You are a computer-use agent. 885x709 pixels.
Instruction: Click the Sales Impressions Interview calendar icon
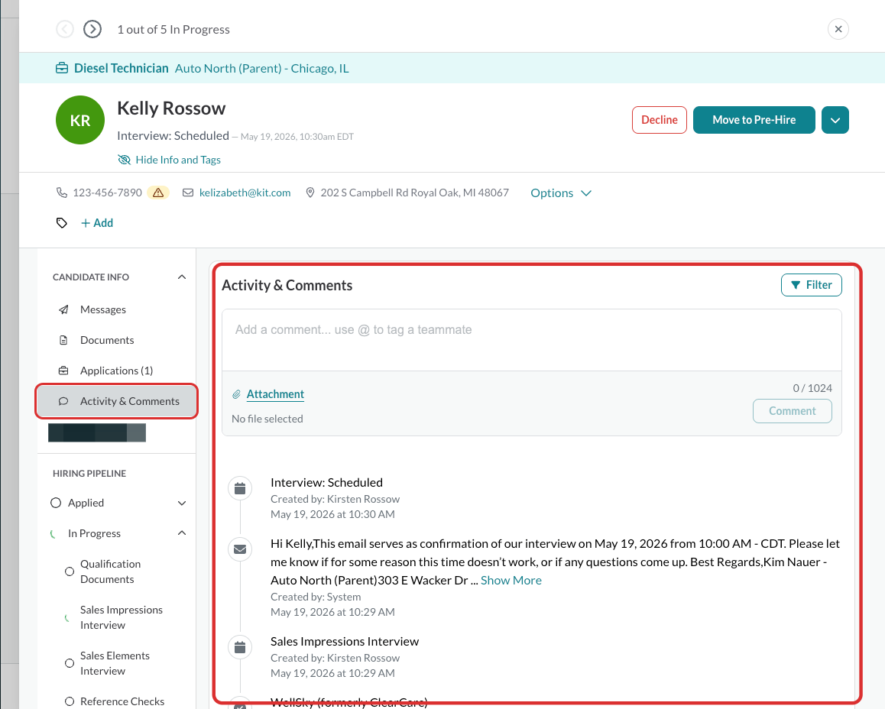click(240, 647)
